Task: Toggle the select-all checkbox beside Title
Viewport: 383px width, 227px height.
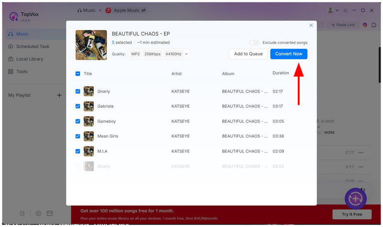Action: (78, 74)
